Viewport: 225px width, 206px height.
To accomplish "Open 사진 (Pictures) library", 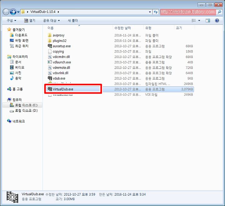I will (x=16, y=73).
